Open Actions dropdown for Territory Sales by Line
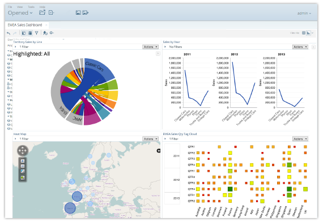The height and width of the screenshot is (222, 323). click(150, 47)
